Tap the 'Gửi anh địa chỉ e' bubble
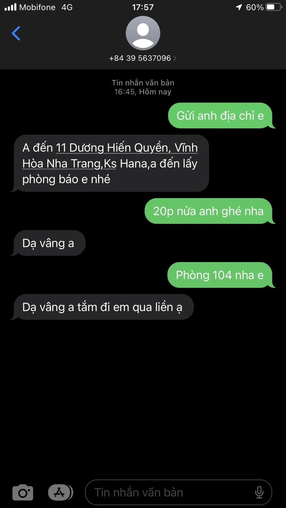This screenshot has width=286, height=508. (x=220, y=116)
